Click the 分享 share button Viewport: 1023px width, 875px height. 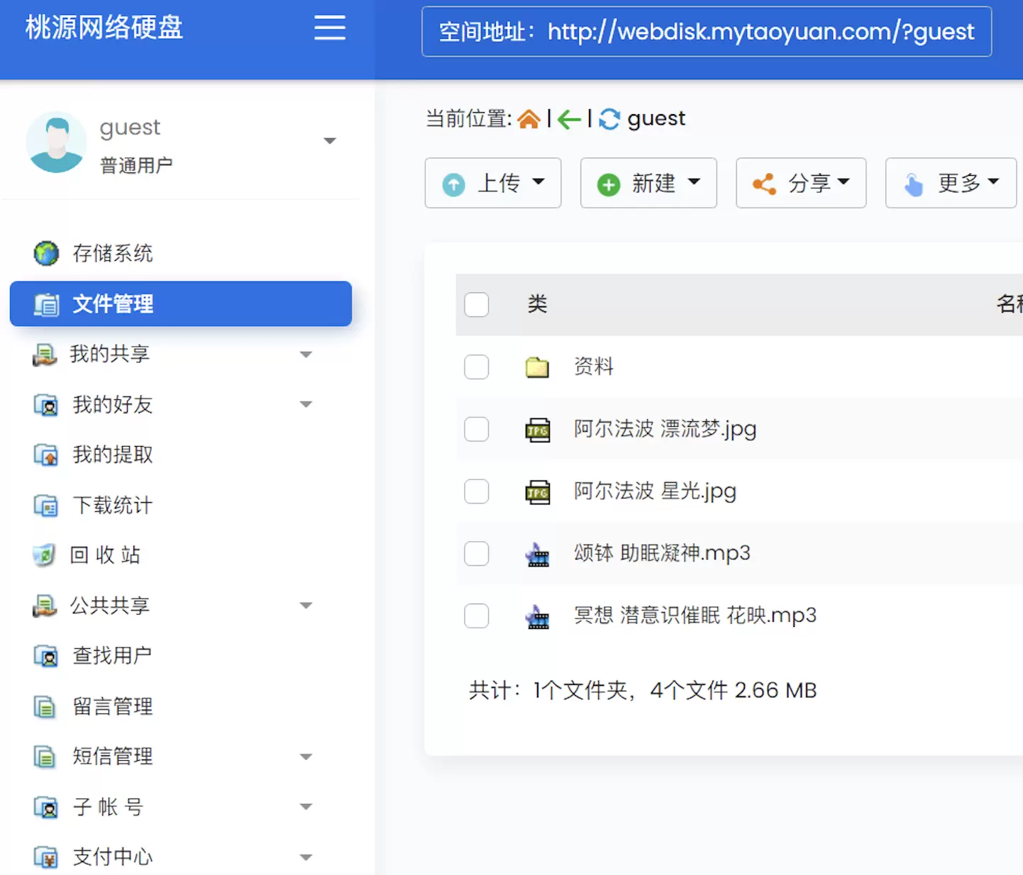point(800,183)
